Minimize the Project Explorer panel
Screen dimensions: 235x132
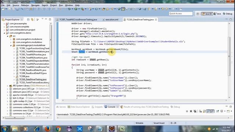(x=46, y=19)
